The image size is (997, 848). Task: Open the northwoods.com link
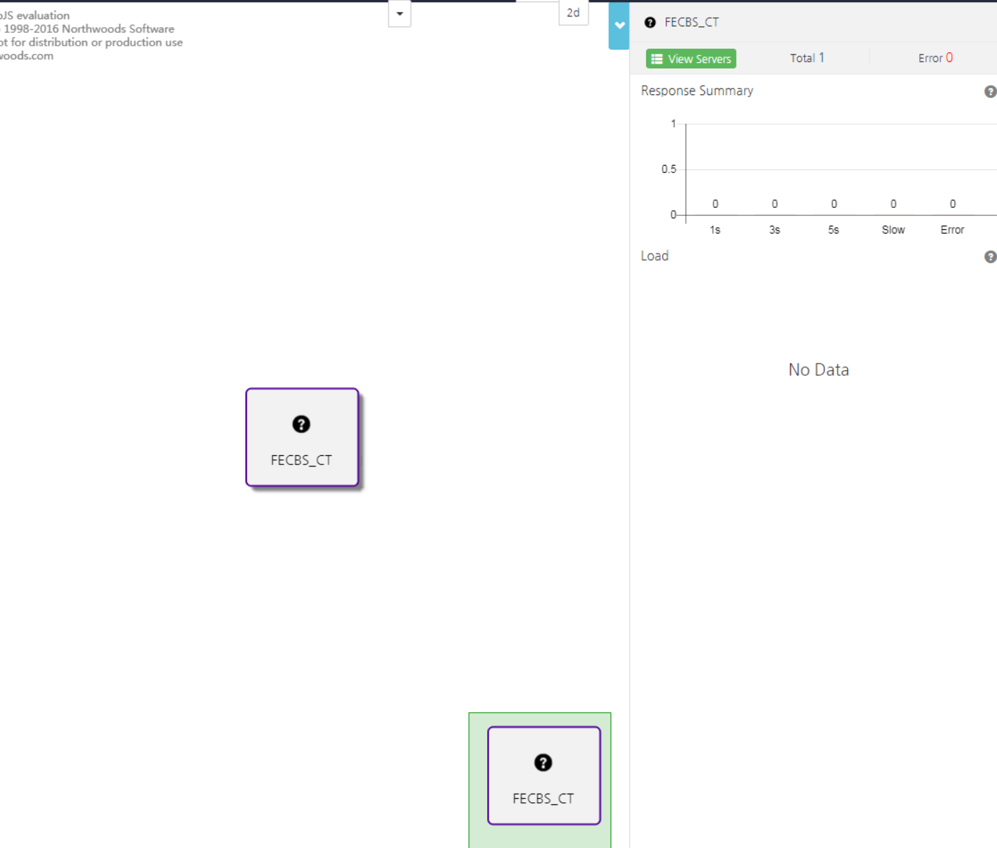click(x=26, y=55)
